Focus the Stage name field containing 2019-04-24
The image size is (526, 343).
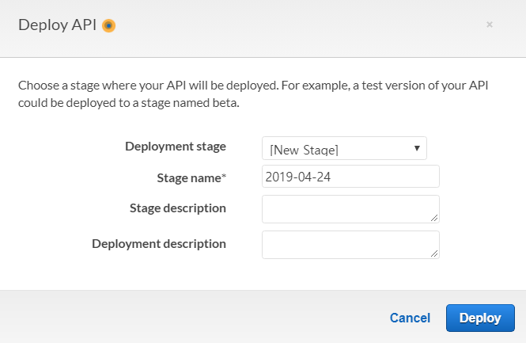(350, 176)
